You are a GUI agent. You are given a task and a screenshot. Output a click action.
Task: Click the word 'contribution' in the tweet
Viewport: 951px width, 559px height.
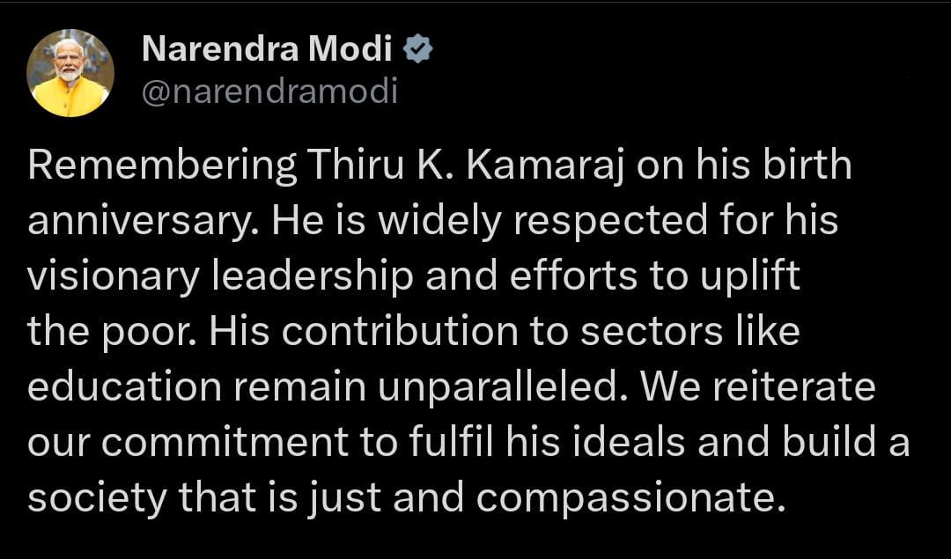point(400,332)
